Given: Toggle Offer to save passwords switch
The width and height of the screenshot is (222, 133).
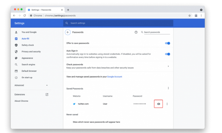Looking at the screenshot, I should coord(167,43).
